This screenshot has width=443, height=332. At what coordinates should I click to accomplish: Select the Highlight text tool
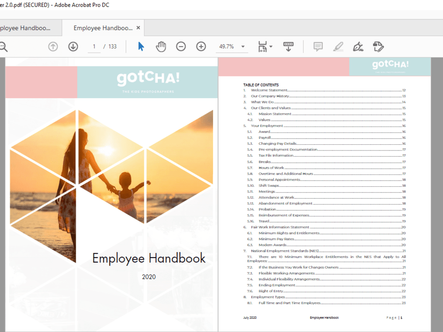[x=338, y=46]
